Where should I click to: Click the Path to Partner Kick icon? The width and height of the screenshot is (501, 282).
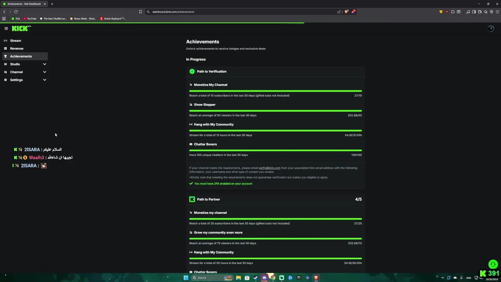192,199
